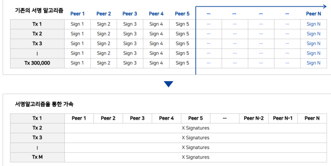Screen dimensions: 331x166
Task: Click the Tx 3 label in lower table
Action: tap(37, 137)
